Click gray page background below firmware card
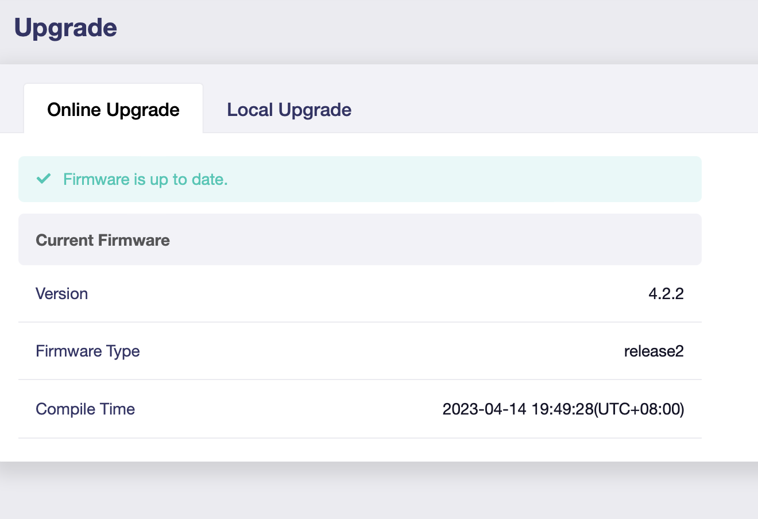Viewport: 758px width, 519px height. 379,494
